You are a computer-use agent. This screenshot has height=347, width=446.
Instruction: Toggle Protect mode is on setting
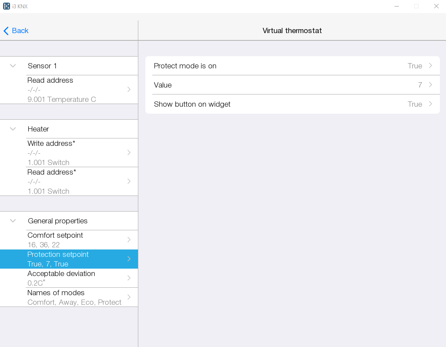[x=292, y=66]
